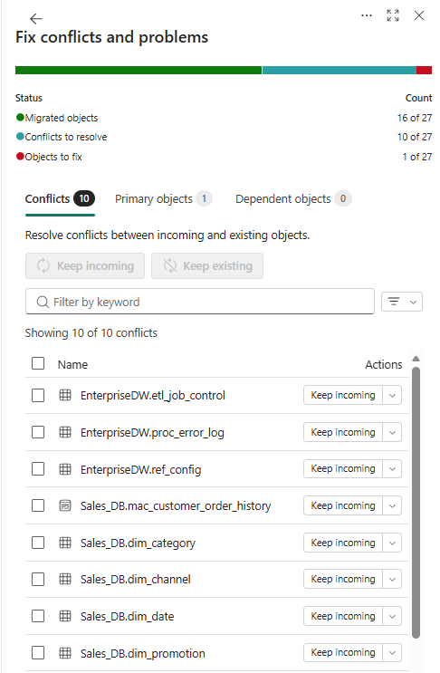Click the bulk Keep existing button
Image resolution: width=440 pixels, height=673 pixels.
coord(207,266)
